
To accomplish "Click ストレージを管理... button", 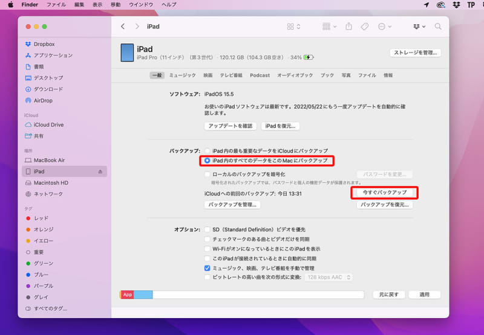I will pos(415,53).
